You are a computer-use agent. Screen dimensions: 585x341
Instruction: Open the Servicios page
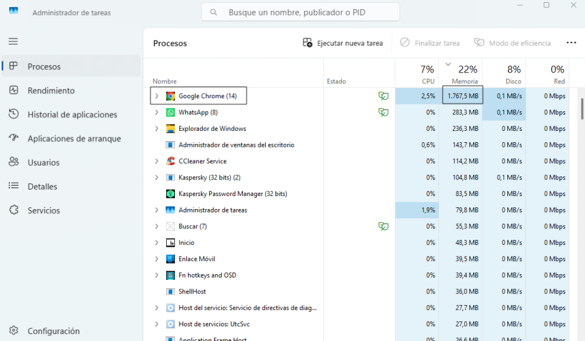tap(71, 210)
